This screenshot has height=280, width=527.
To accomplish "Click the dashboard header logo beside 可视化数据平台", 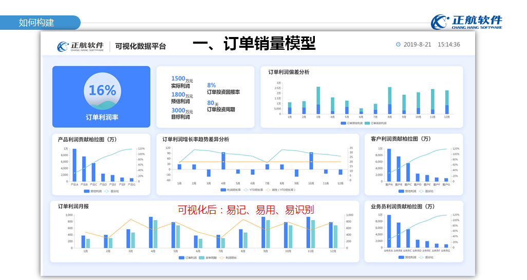I will [80, 46].
